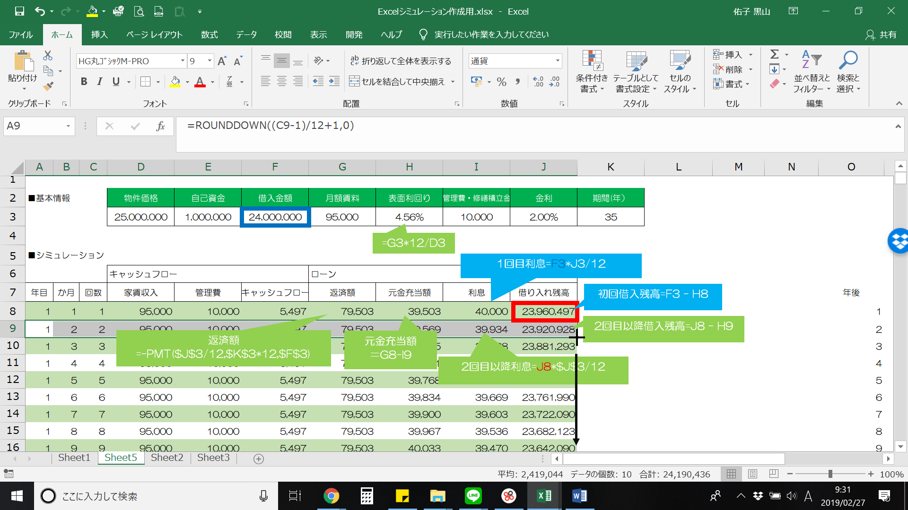Toggle Italic formatting

[100, 82]
